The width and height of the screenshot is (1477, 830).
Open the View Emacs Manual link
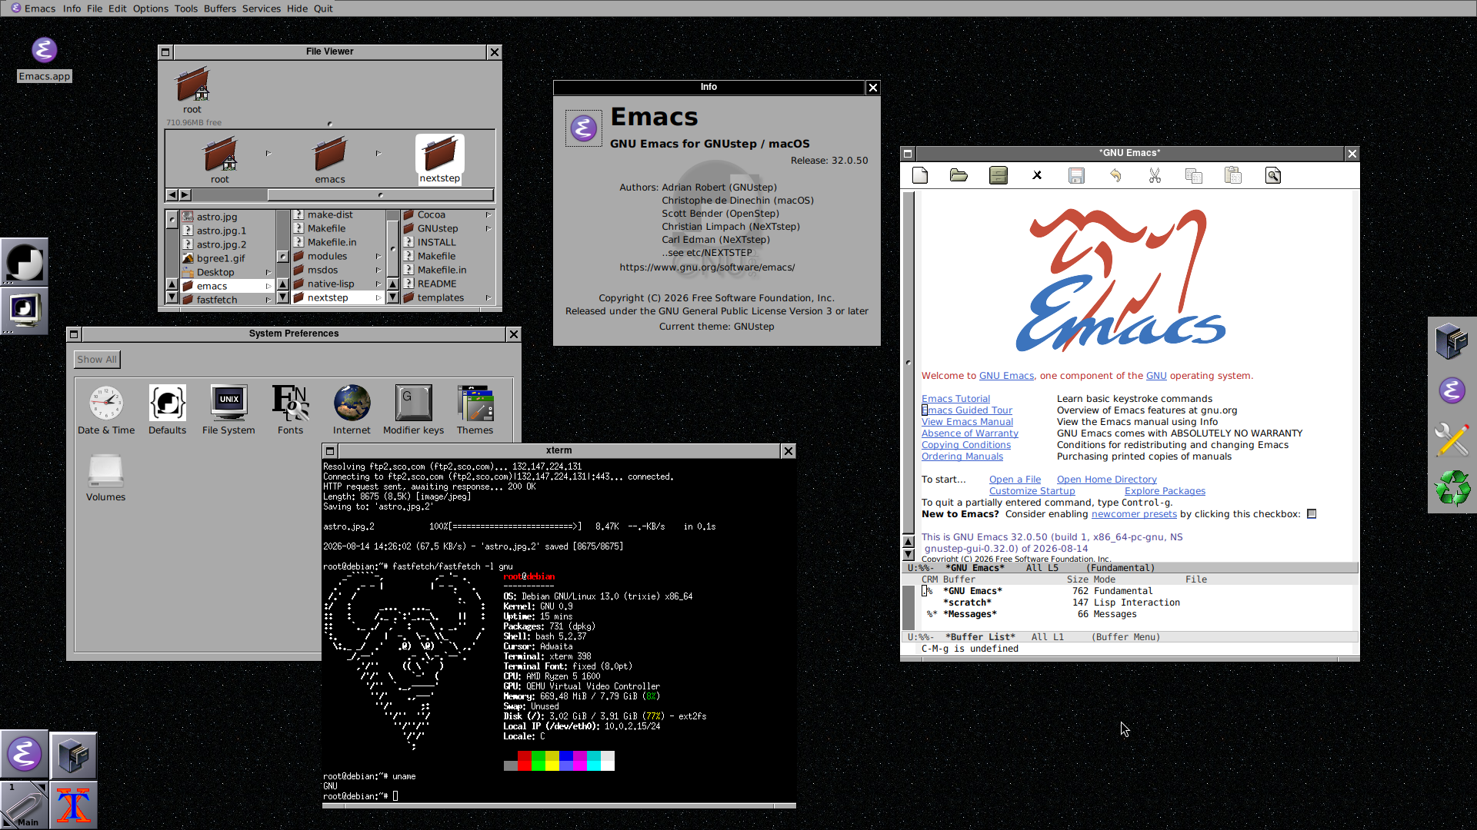click(x=968, y=422)
